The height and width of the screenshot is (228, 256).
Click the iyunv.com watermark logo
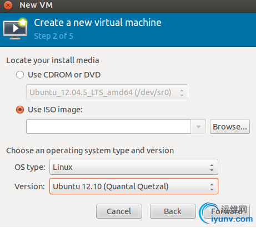click(226, 214)
